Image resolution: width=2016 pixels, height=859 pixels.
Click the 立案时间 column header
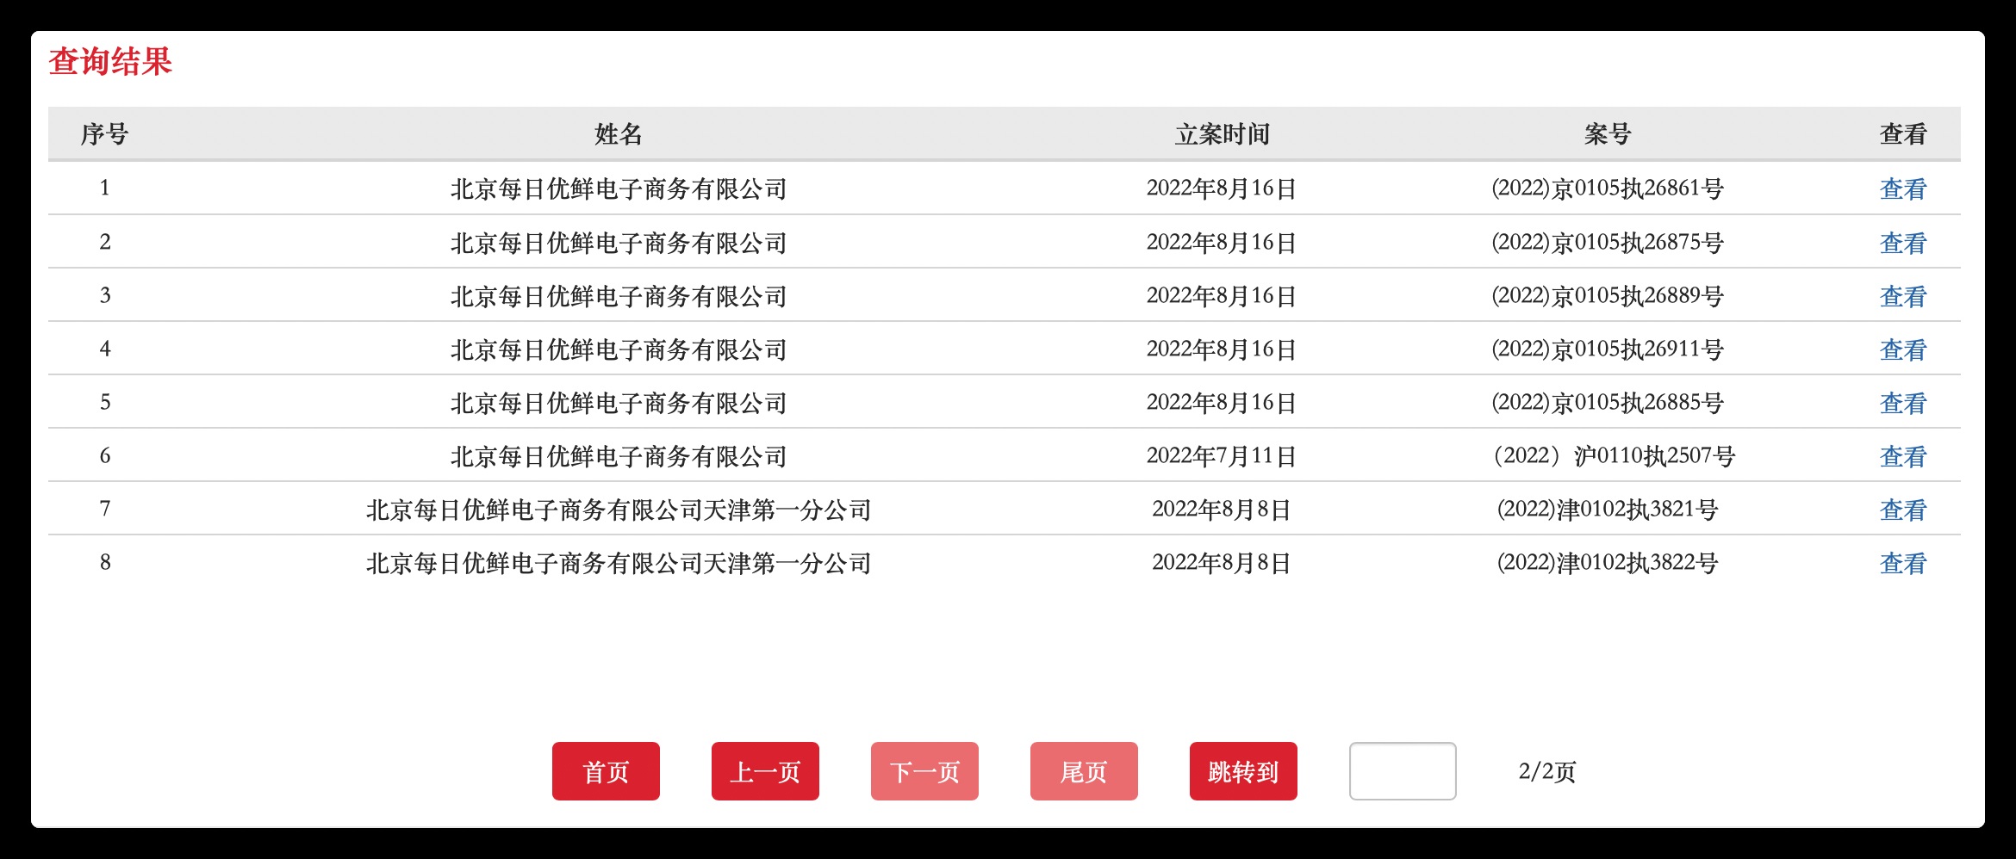pyautogui.click(x=1222, y=134)
